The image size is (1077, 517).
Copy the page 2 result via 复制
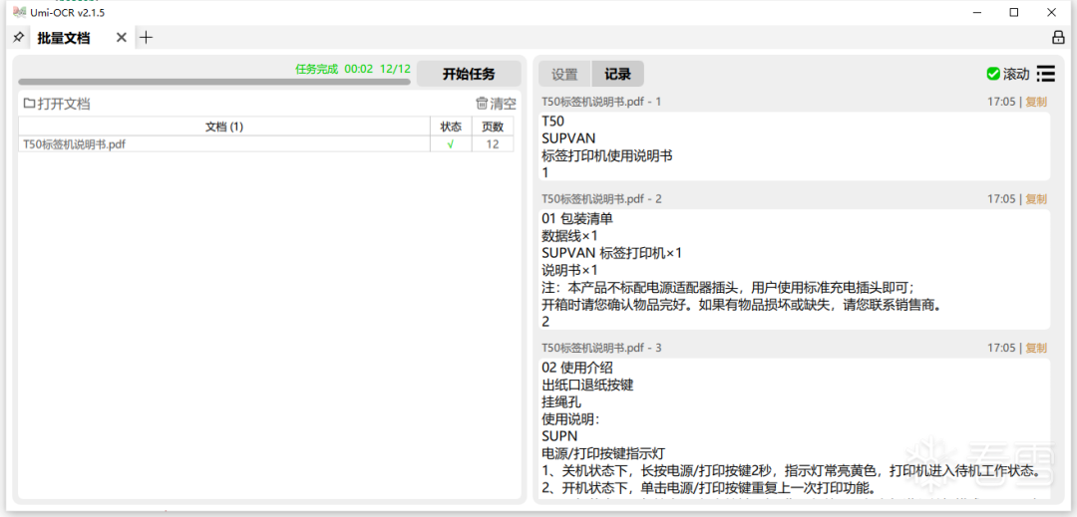click(x=1036, y=199)
